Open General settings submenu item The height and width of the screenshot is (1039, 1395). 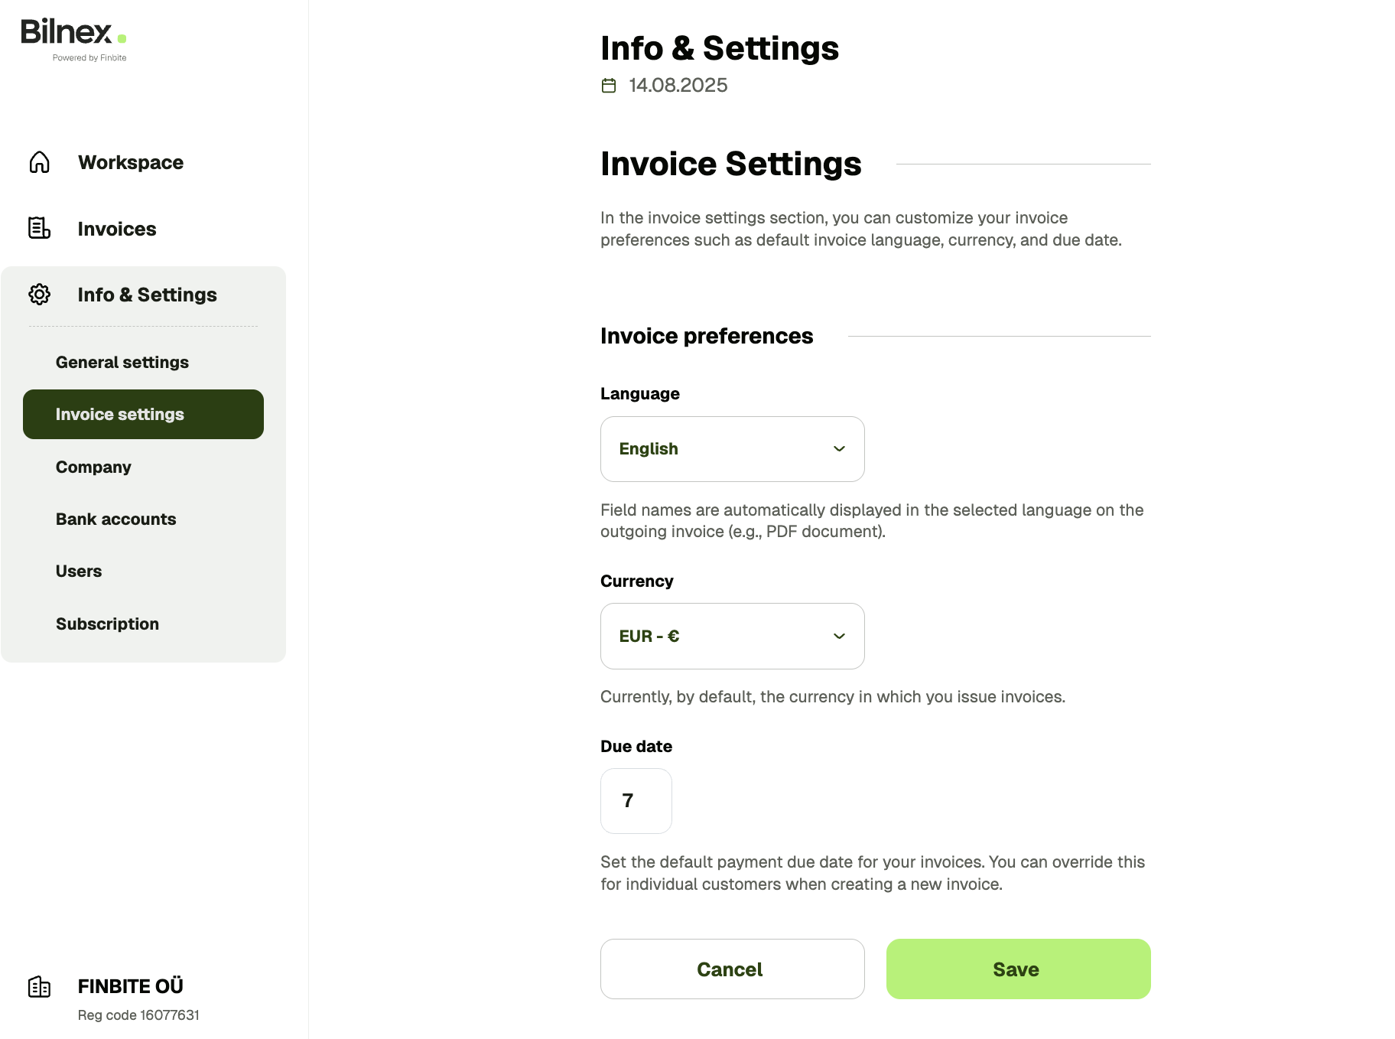coord(122,362)
